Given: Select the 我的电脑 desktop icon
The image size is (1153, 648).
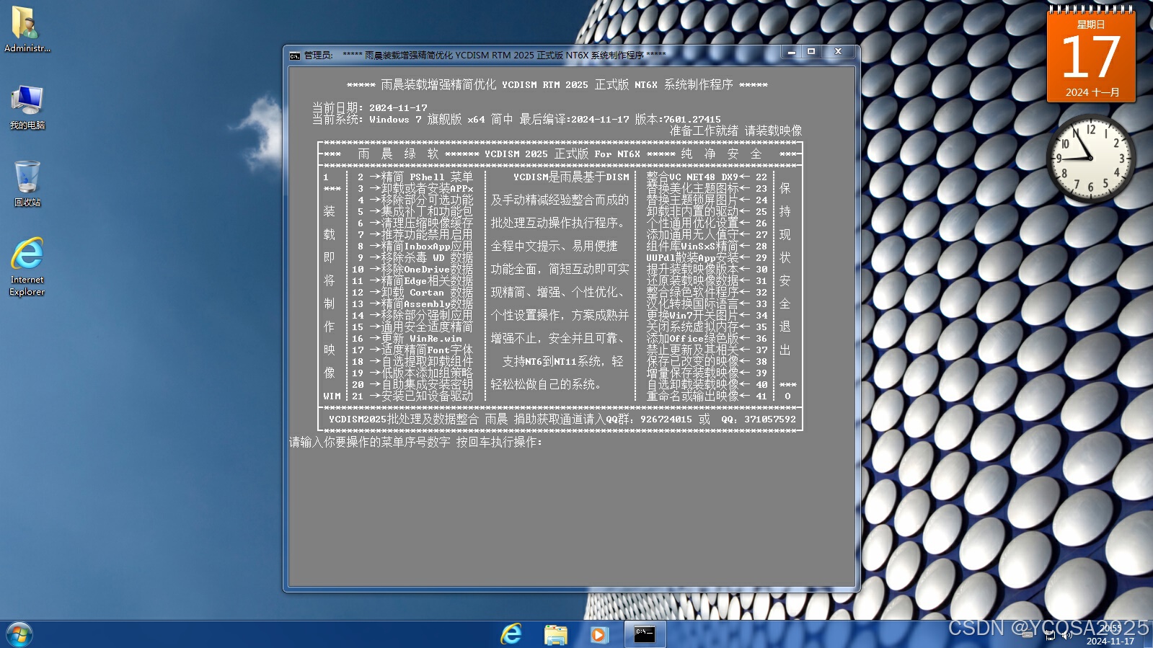Looking at the screenshot, I should coord(27,107).
